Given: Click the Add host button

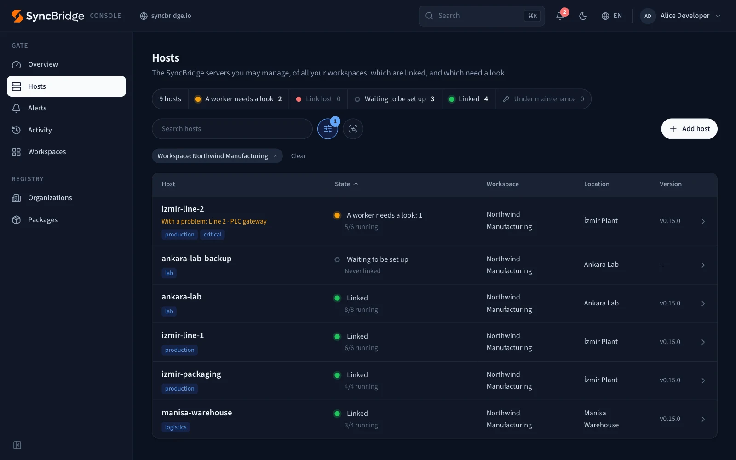Looking at the screenshot, I should coord(689,129).
